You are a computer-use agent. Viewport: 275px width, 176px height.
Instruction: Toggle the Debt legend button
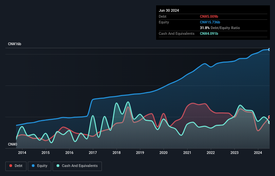tap(16, 166)
